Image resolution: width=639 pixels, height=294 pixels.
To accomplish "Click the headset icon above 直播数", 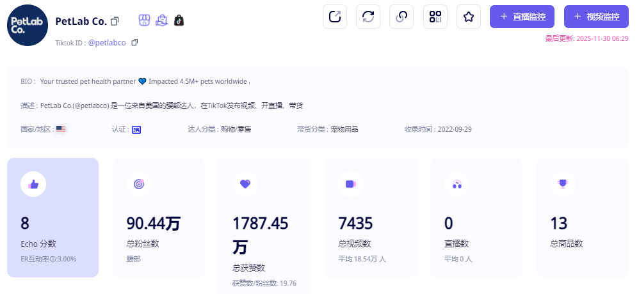I will click(x=457, y=184).
